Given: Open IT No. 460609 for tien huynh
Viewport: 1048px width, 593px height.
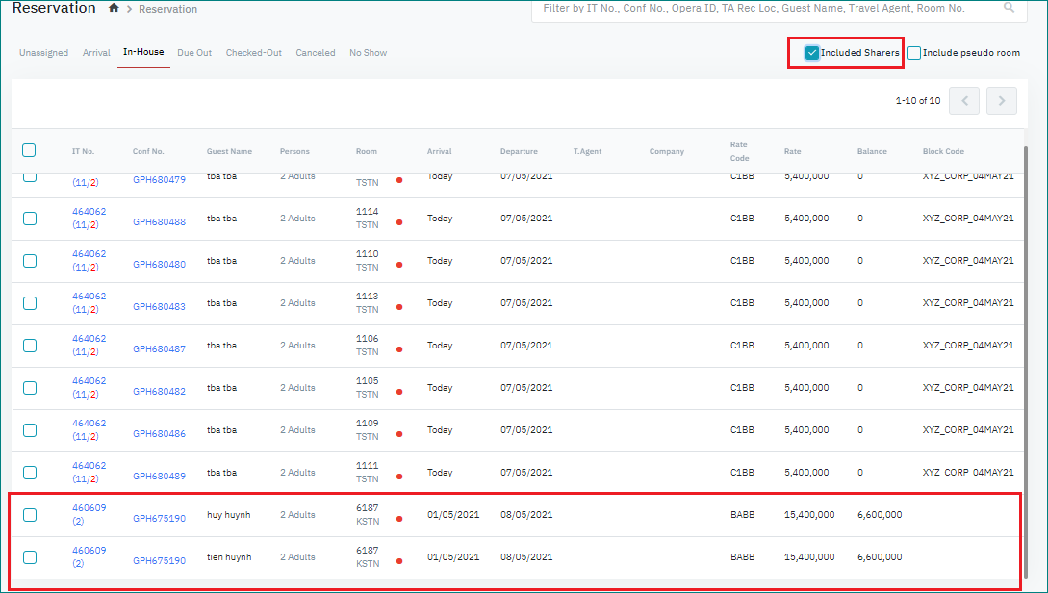Looking at the screenshot, I should (89, 551).
